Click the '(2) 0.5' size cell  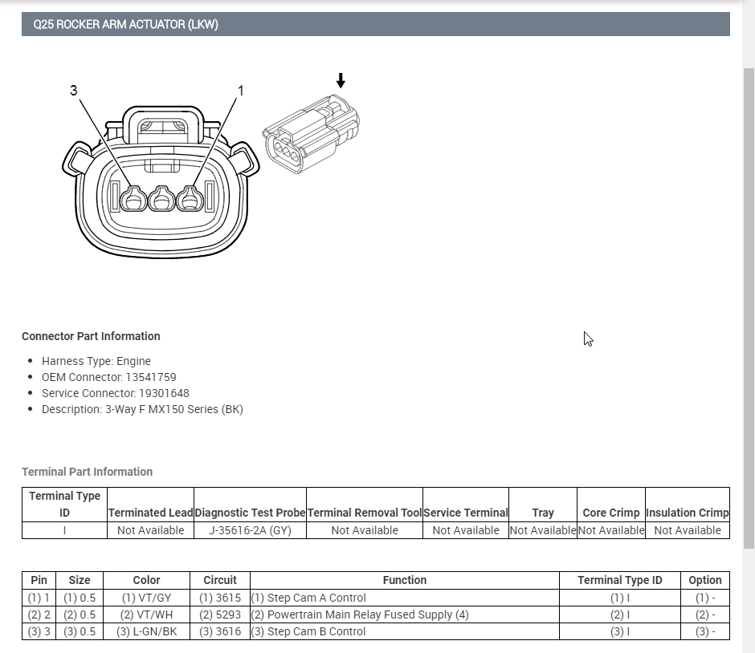pos(80,614)
